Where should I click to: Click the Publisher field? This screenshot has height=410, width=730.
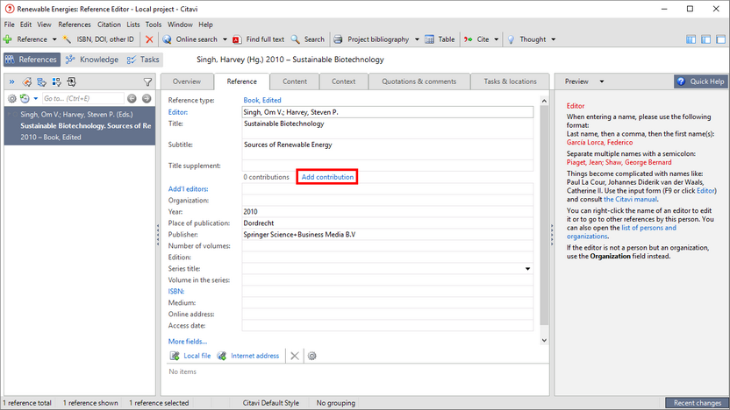coord(387,234)
